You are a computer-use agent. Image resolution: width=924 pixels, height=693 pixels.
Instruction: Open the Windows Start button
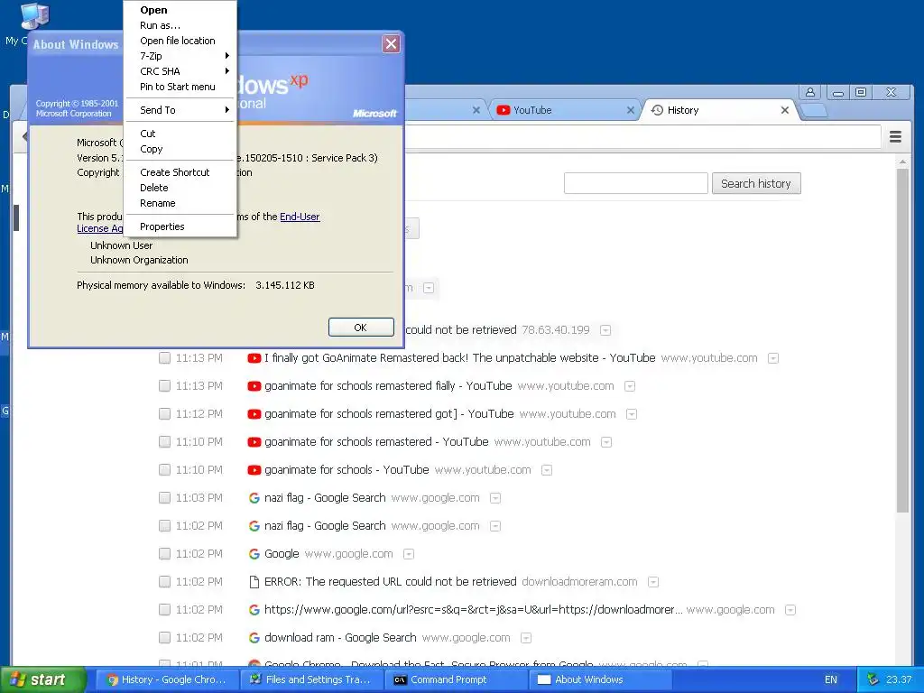(x=42, y=680)
